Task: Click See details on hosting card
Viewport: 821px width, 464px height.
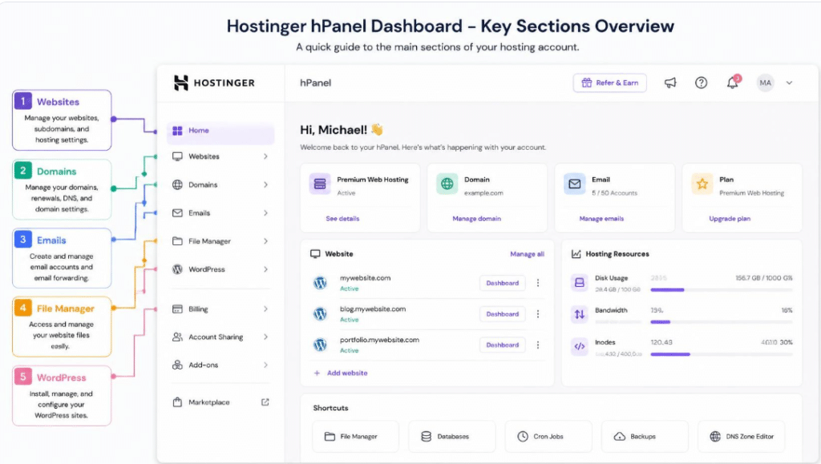Action: click(x=342, y=219)
